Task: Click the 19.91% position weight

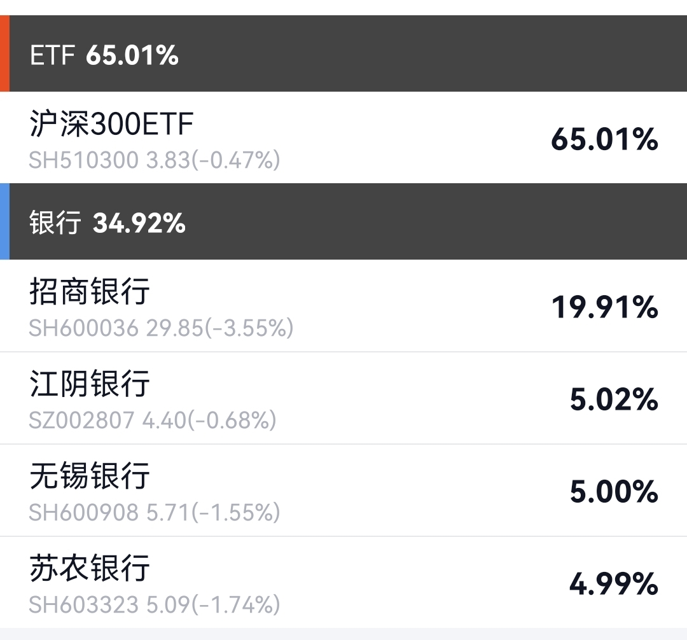Action: 604,307
